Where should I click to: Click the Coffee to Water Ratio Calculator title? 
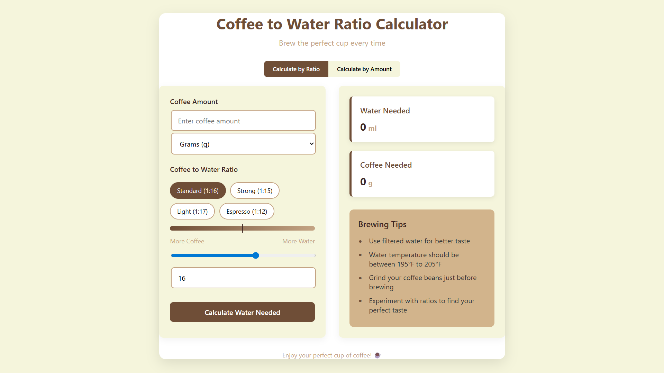(332, 24)
